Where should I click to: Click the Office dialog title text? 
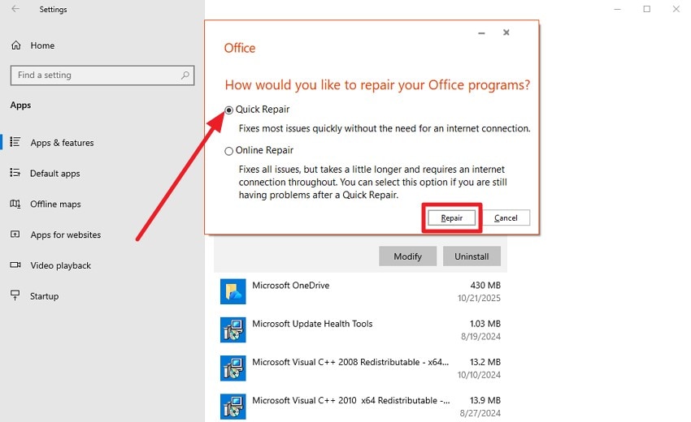[x=240, y=48]
